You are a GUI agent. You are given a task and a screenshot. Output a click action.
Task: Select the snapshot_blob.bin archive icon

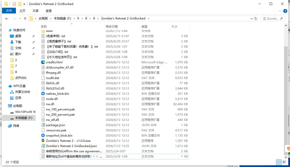point(43,135)
